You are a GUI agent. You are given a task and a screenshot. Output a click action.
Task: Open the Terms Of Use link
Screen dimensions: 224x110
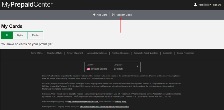coord(36,53)
